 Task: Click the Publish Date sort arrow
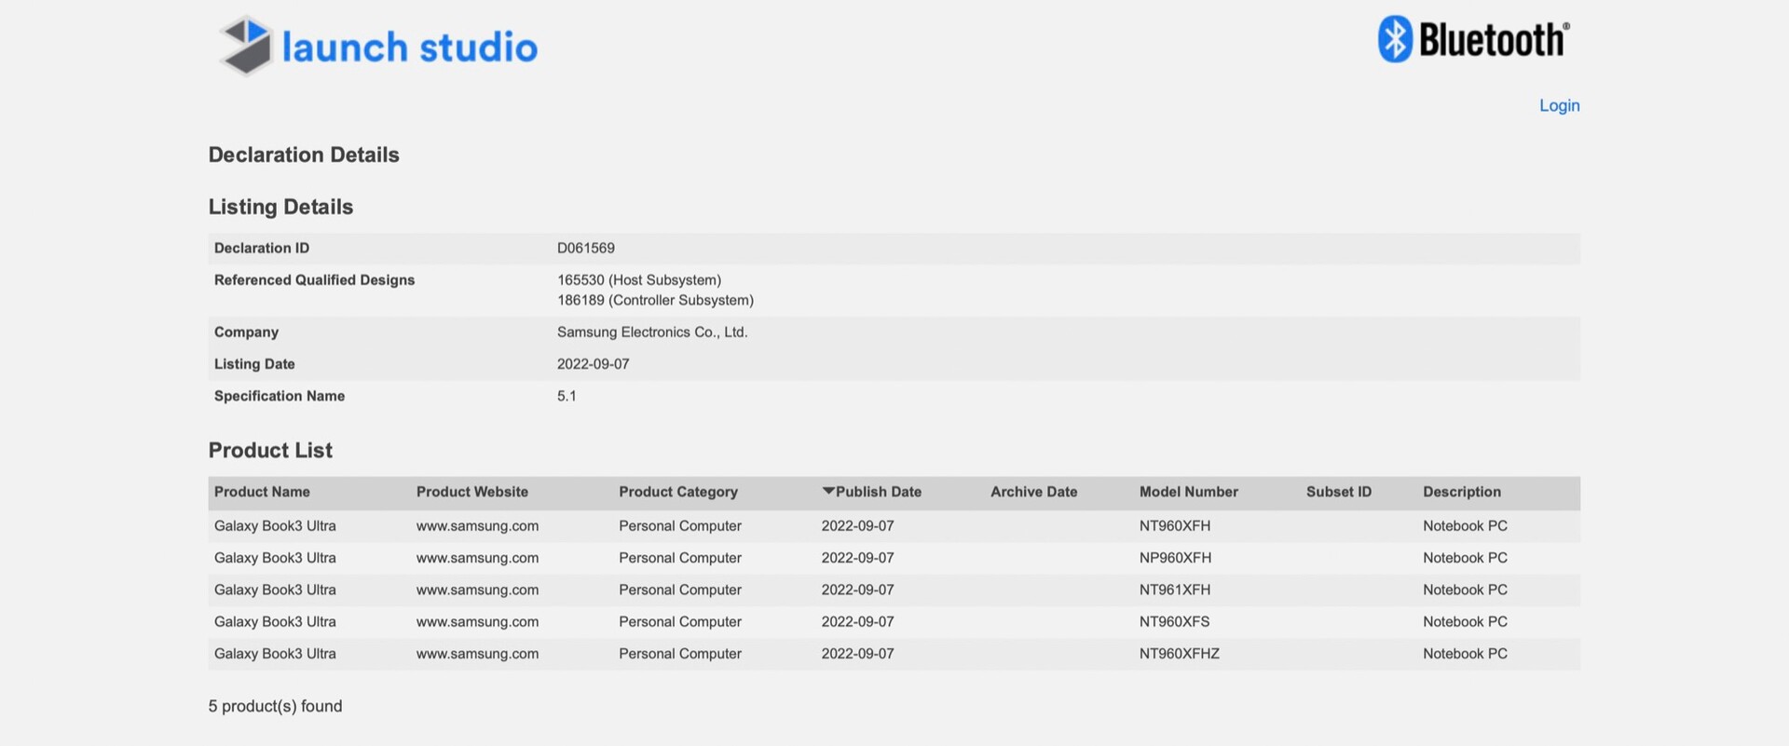827,491
